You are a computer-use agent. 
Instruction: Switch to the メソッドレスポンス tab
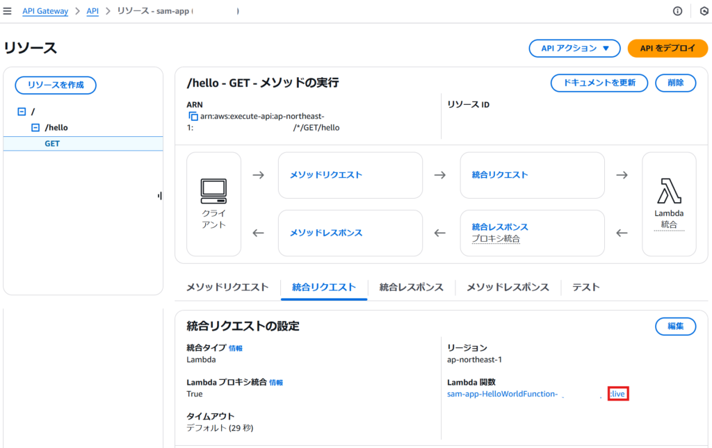point(508,287)
